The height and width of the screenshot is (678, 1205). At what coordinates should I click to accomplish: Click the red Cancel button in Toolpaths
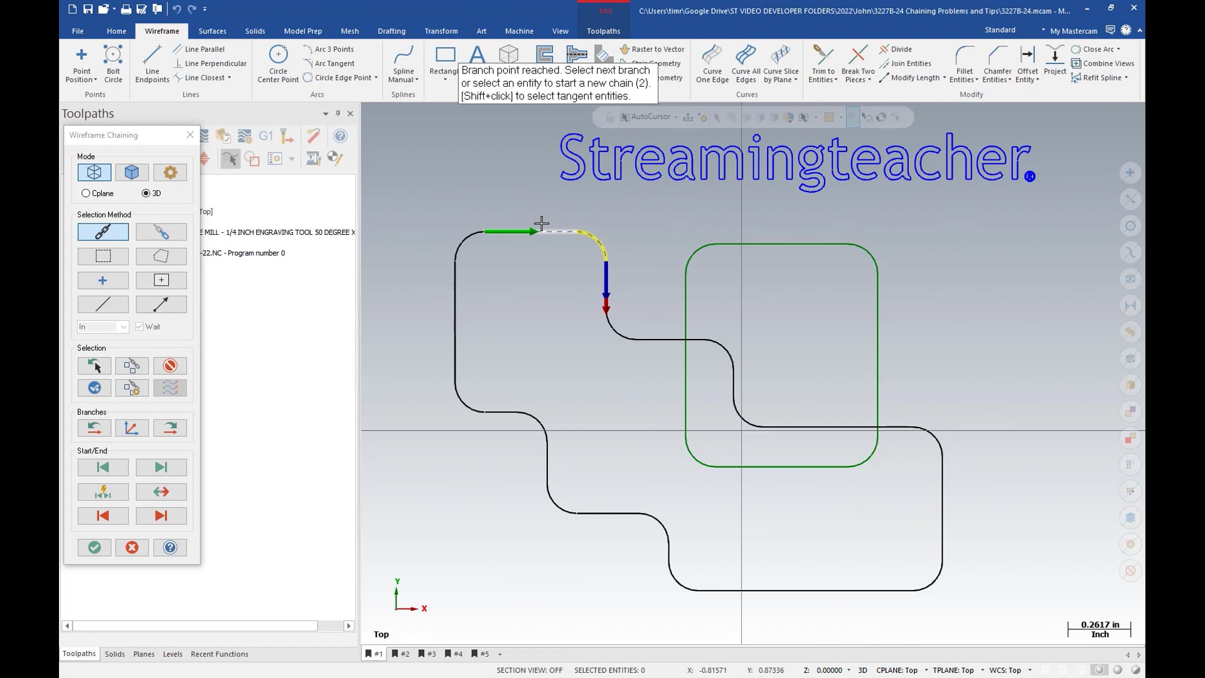[x=132, y=547]
